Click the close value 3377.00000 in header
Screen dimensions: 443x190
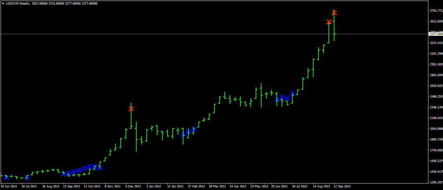pyautogui.click(x=90, y=4)
